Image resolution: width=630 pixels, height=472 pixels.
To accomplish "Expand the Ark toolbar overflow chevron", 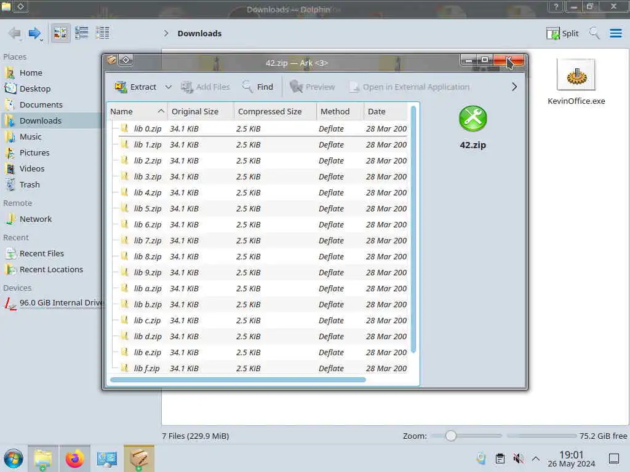I will [x=514, y=87].
